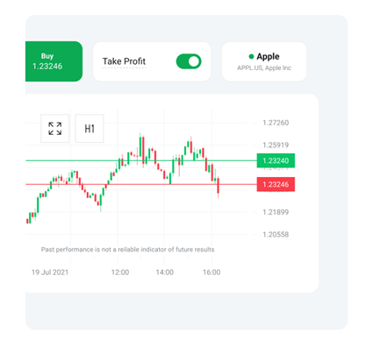Click the 16:00 time axis label
Viewport: 373px width, 346px height.
[x=212, y=272]
